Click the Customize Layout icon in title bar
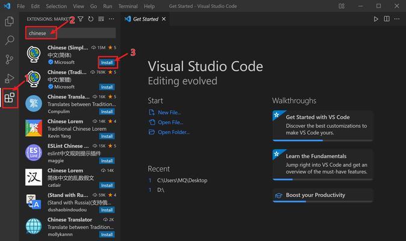406x241 pixels. tap(342, 6)
